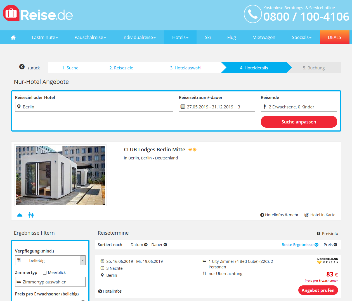Click the location pin in Reiseziel field

coord(19,107)
